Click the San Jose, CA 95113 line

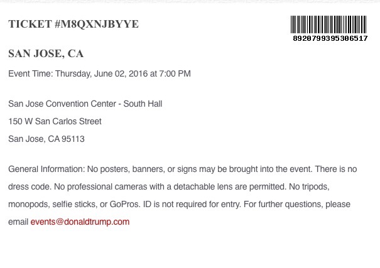click(46, 139)
